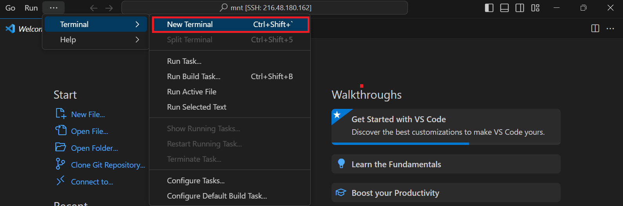Screen dimensions: 623x206
Task: Click the go back arrow
Action: click(94, 8)
